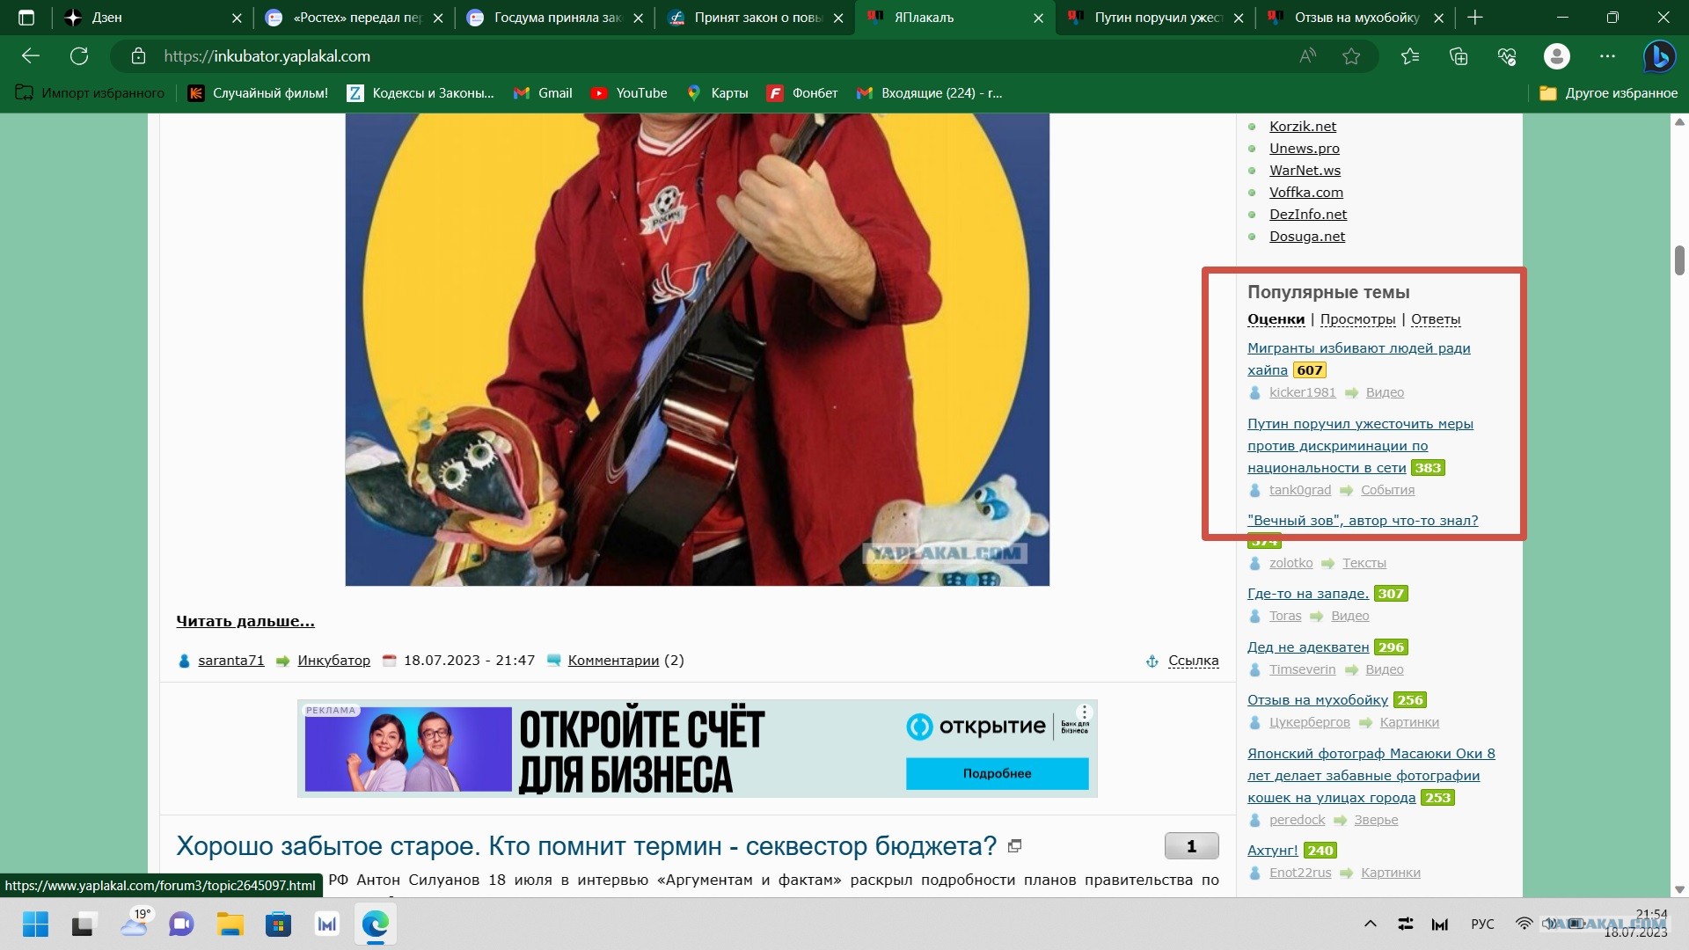Open Инкубатор category link

click(x=334, y=661)
